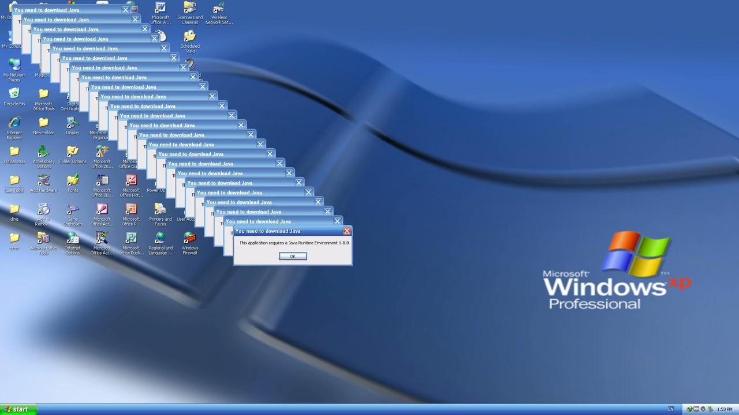The width and height of the screenshot is (739, 415).
Task: Select the 'ding' folder
Action: click(14, 212)
